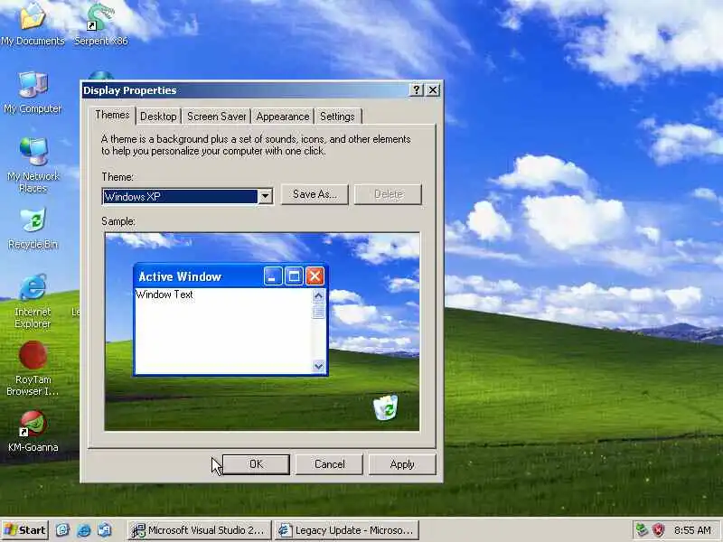Select the Serpent x86 shortcut icon
The width and height of the screenshot is (723, 542).
click(x=101, y=24)
